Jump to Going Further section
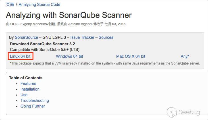This screenshot has height=120, width=208. (x=33, y=106)
